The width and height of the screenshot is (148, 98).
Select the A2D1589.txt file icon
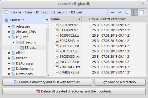tap(57, 25)
